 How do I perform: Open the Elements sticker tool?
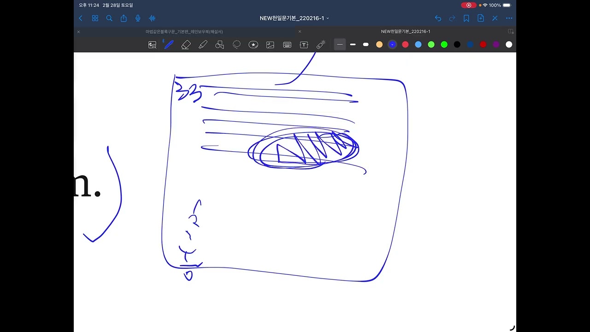point(253,45)
